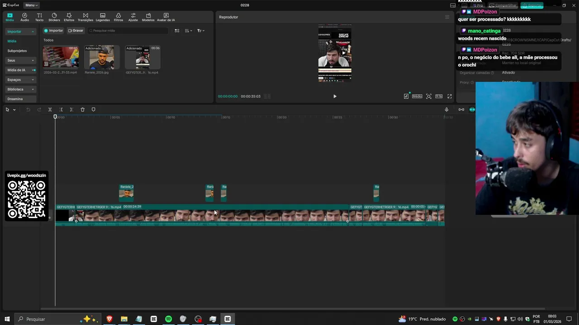The image size is (579, 325).
Task: Enter fullscreen preview mode
Action: [x=450, y=96]
